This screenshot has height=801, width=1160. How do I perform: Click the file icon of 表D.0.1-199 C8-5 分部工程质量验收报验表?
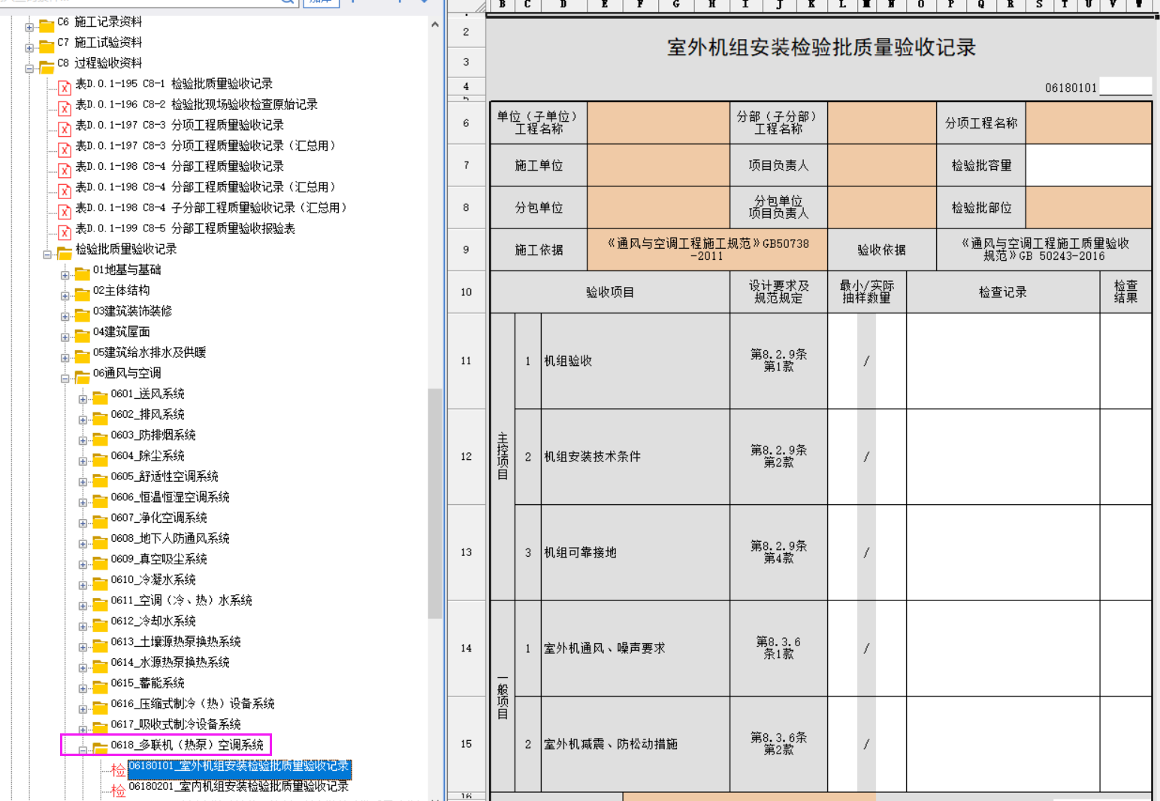click(x=65, y=232)
